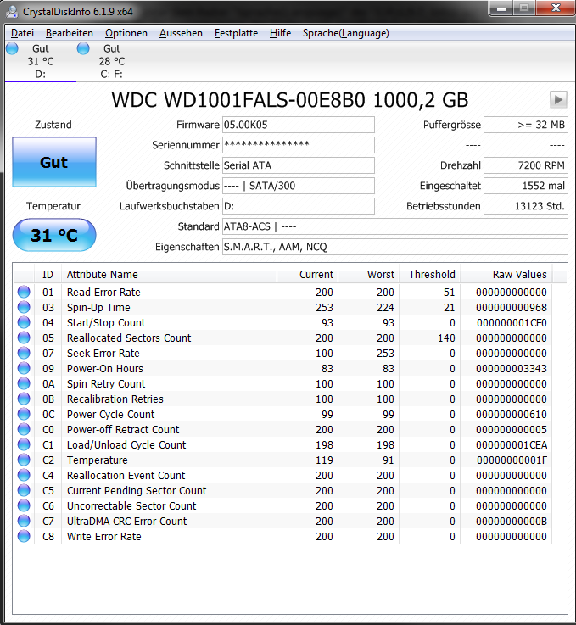This screenshot has width=576, height=625.
Task: Click the next disk arrow button
Action: [x=558, y=100]
